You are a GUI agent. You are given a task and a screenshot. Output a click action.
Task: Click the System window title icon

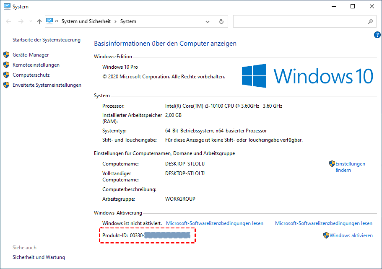coord(7,7)
